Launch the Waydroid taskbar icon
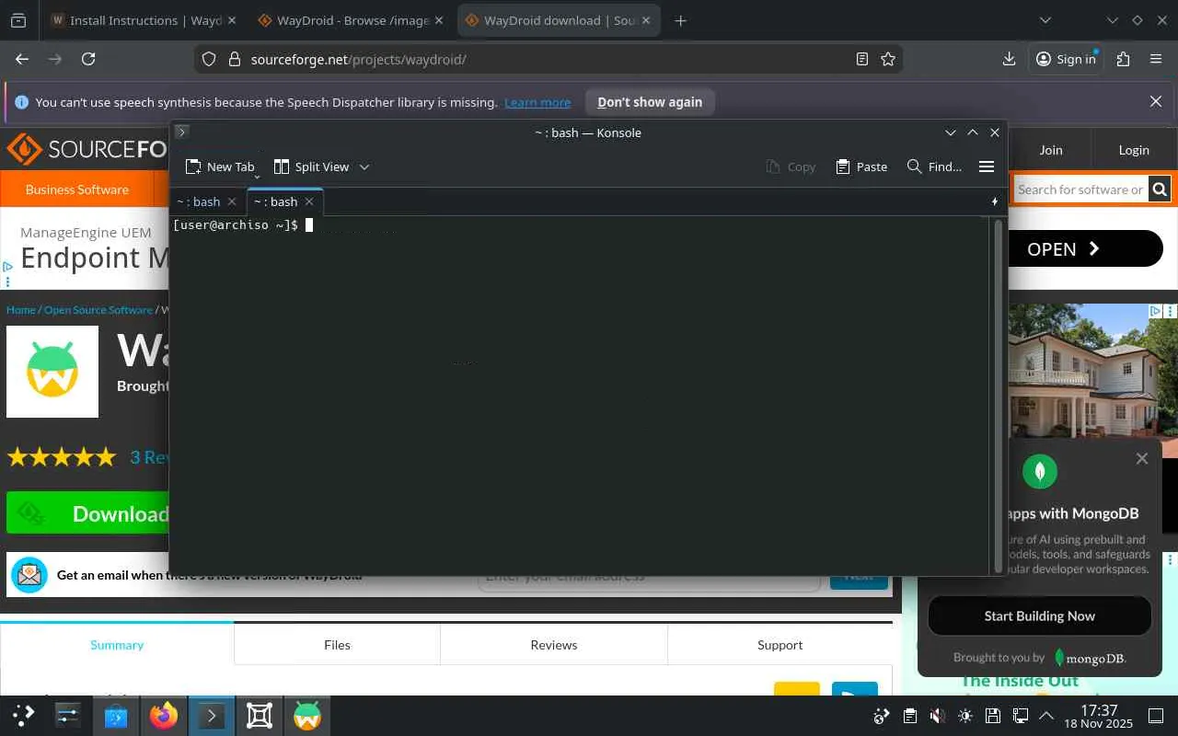Image resolution: width=1178 pixels, height=736 pixels. (307, 715)
